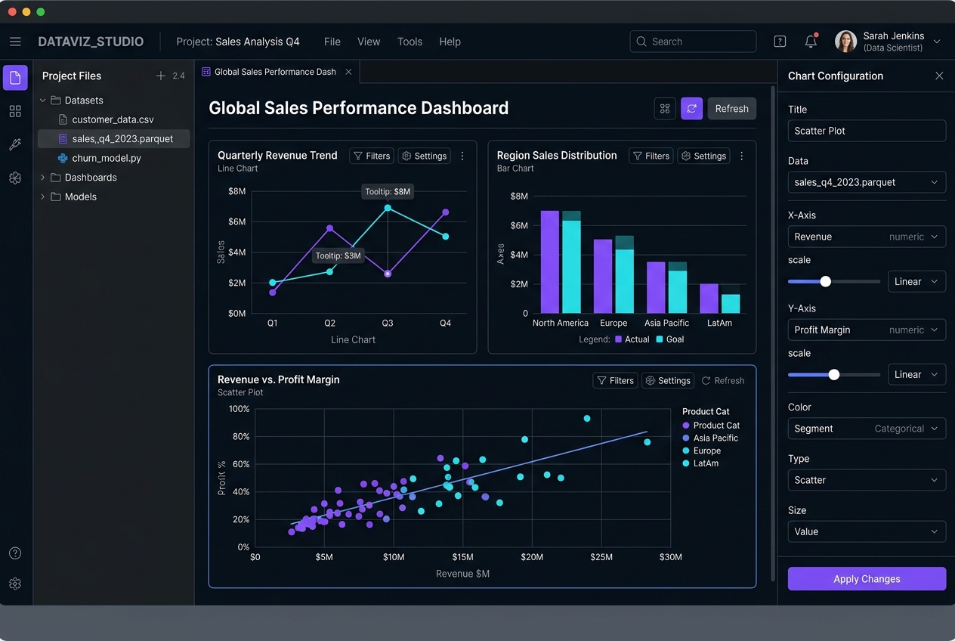
Task: Open Settings for Quarterly Revenue Trend
Action: point(425,156)
